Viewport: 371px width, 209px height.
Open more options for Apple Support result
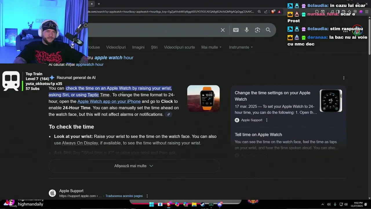[147, 196]
